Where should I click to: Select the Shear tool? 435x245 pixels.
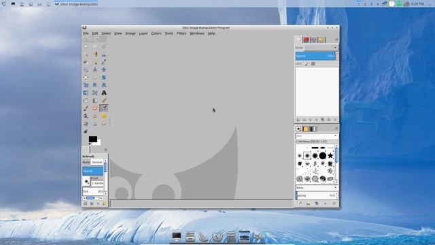tap(95, 85)
